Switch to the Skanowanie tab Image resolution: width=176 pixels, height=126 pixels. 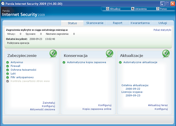point(94,23)
